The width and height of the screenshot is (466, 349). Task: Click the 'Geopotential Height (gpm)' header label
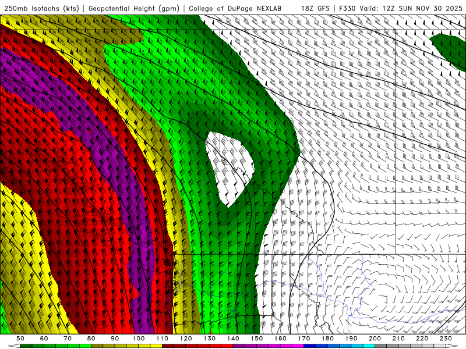pos(134,8)
